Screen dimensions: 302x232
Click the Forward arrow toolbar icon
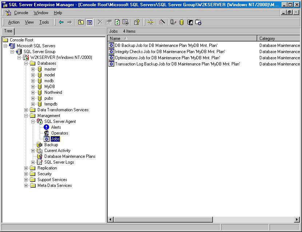tap(69, 22)
